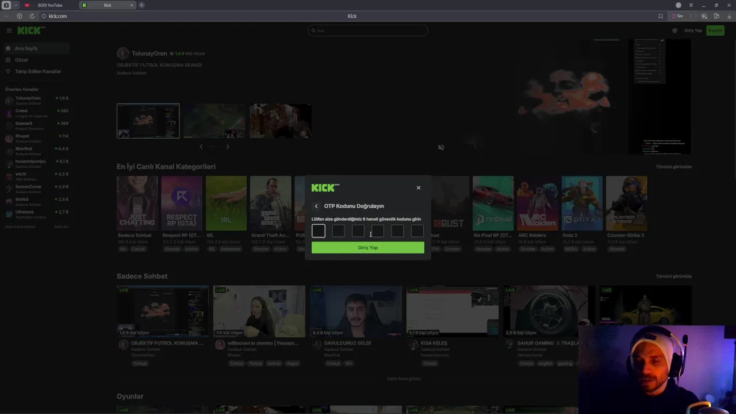This screenshot has height=414, width=736.
Task: Open the Respect RP (GTA) category card
Action: click(182, 203)
